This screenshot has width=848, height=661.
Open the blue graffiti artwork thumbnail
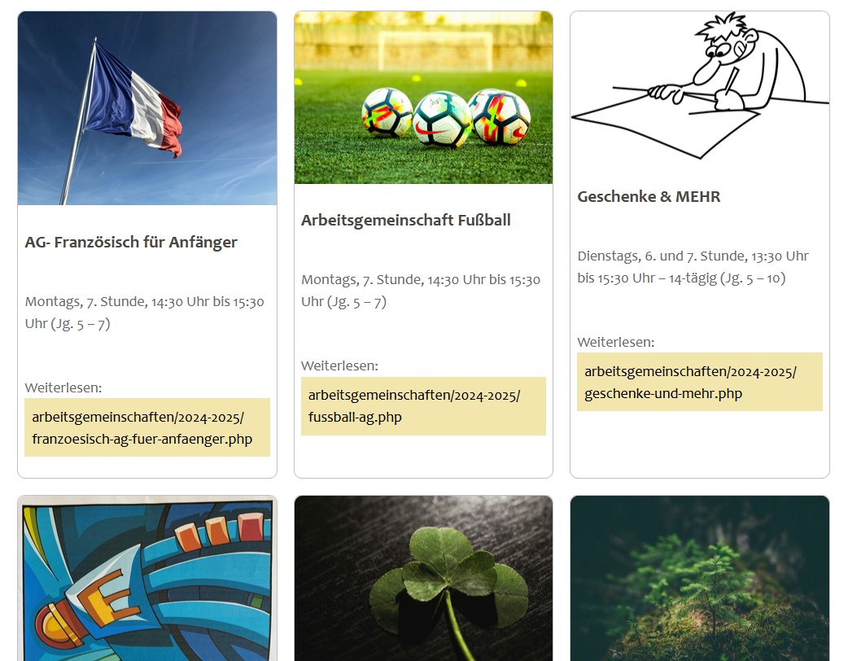147,578
